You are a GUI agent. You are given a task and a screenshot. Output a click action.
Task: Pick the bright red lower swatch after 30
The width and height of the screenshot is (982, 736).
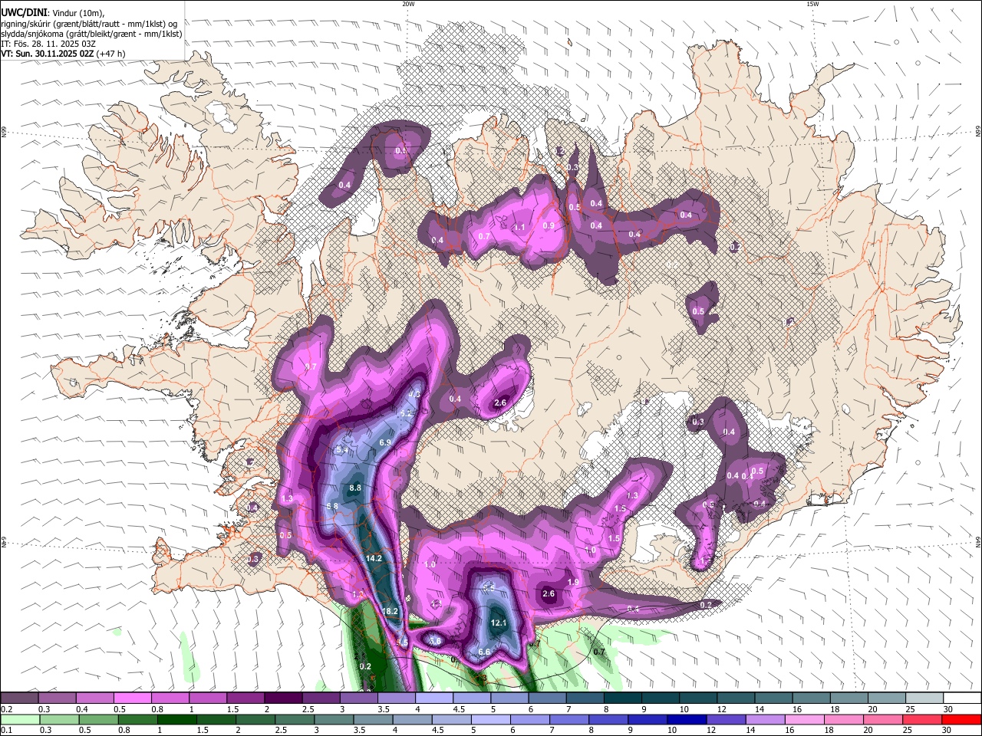pyautogui.click(x=961, y=719)
